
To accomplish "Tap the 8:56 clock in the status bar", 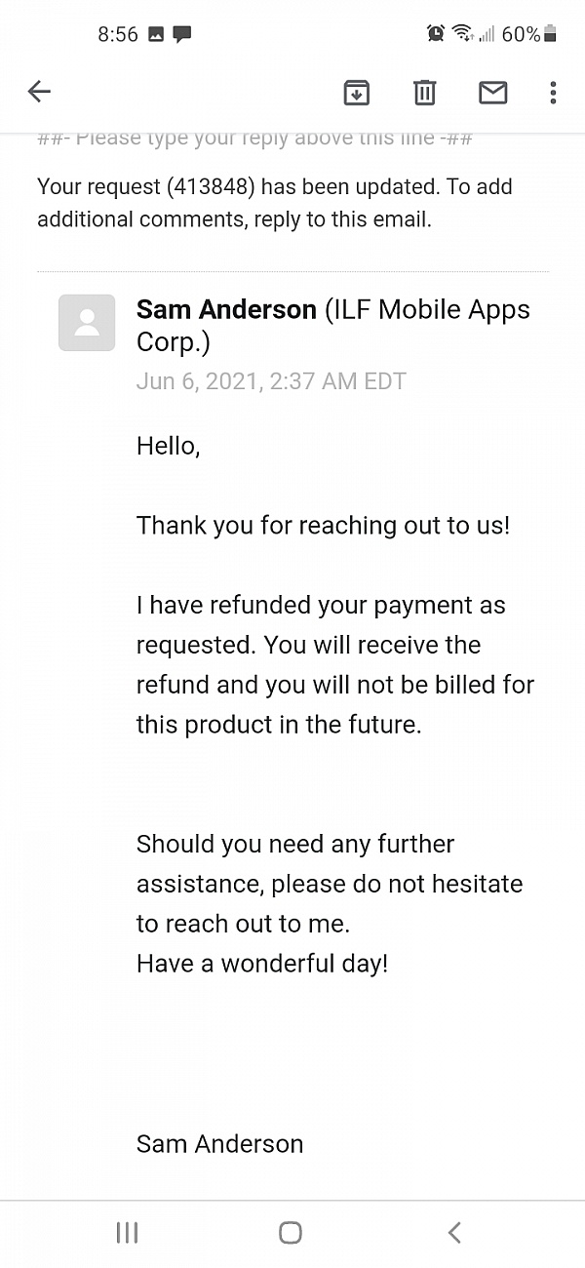I will 118,34.
